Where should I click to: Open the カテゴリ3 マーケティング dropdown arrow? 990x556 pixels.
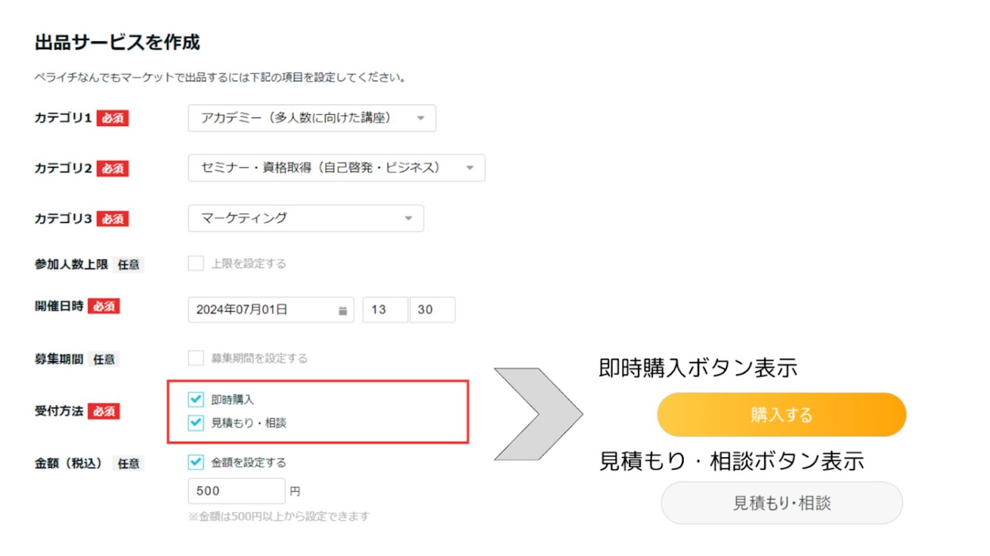pos(408,218)
